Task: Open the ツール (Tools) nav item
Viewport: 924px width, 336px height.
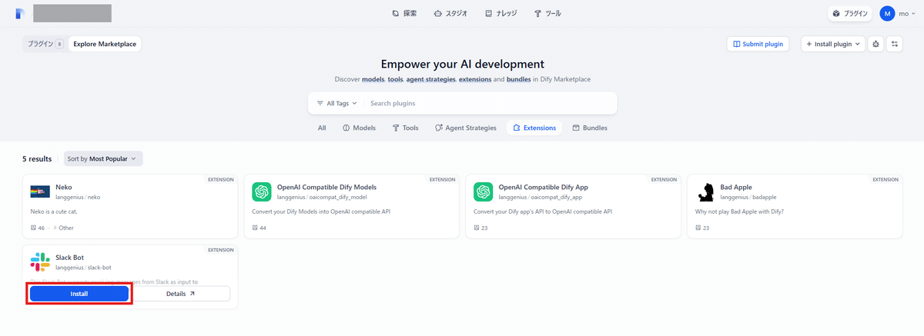Action: [547, 13]
